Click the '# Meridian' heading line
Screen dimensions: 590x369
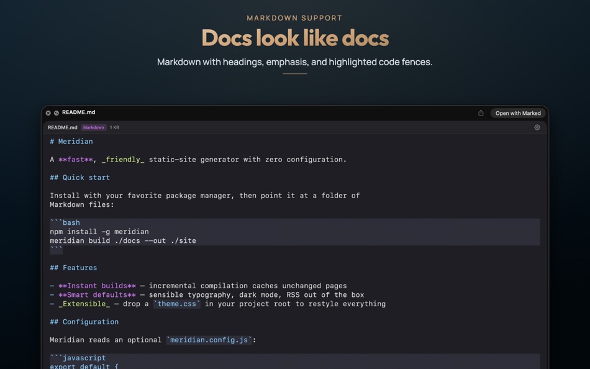point(71,142)
